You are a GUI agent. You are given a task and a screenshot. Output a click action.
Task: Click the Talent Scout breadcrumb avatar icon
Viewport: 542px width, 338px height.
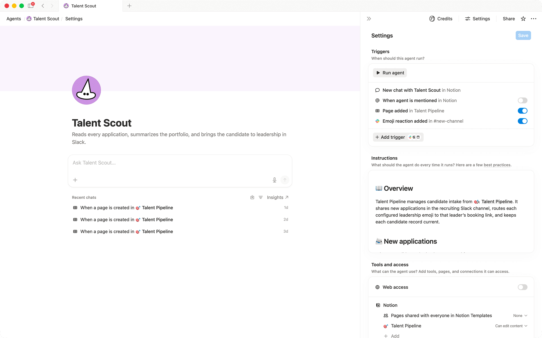[x=29, y=18]
